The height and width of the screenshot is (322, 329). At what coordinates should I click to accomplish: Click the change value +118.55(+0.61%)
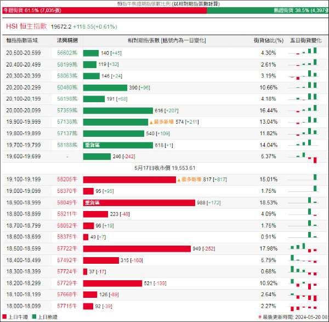95,27
